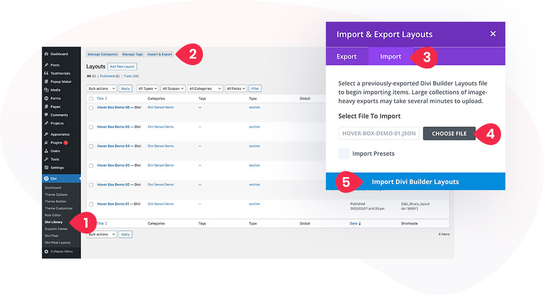
Task: Open the Import & Export tab
Action: point(159,54)
